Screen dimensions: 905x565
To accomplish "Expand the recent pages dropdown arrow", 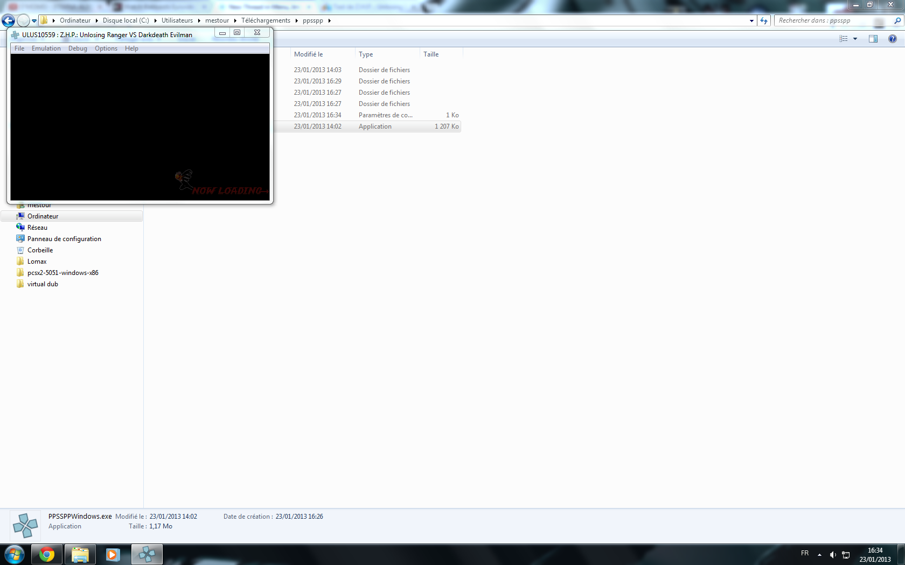I will pos(34,20).
